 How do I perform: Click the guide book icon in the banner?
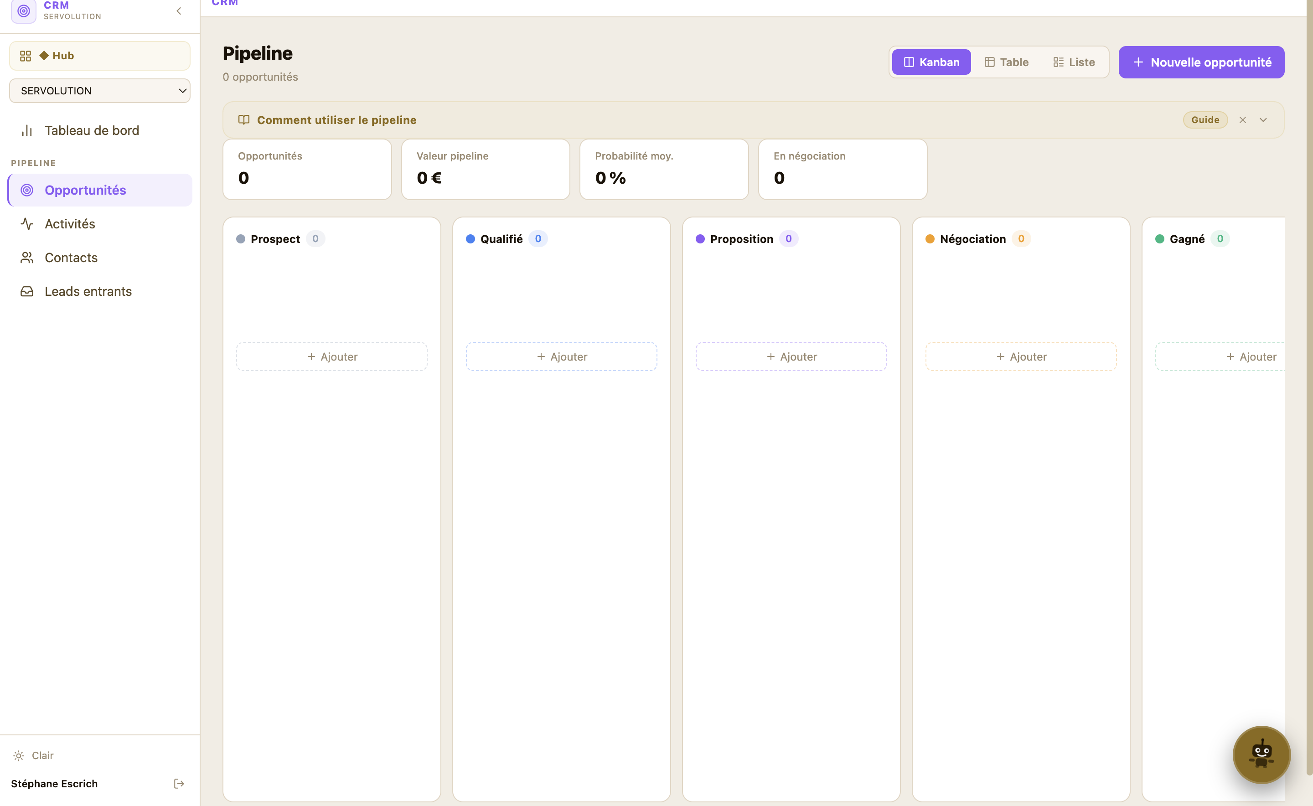(x=243, y=120)
